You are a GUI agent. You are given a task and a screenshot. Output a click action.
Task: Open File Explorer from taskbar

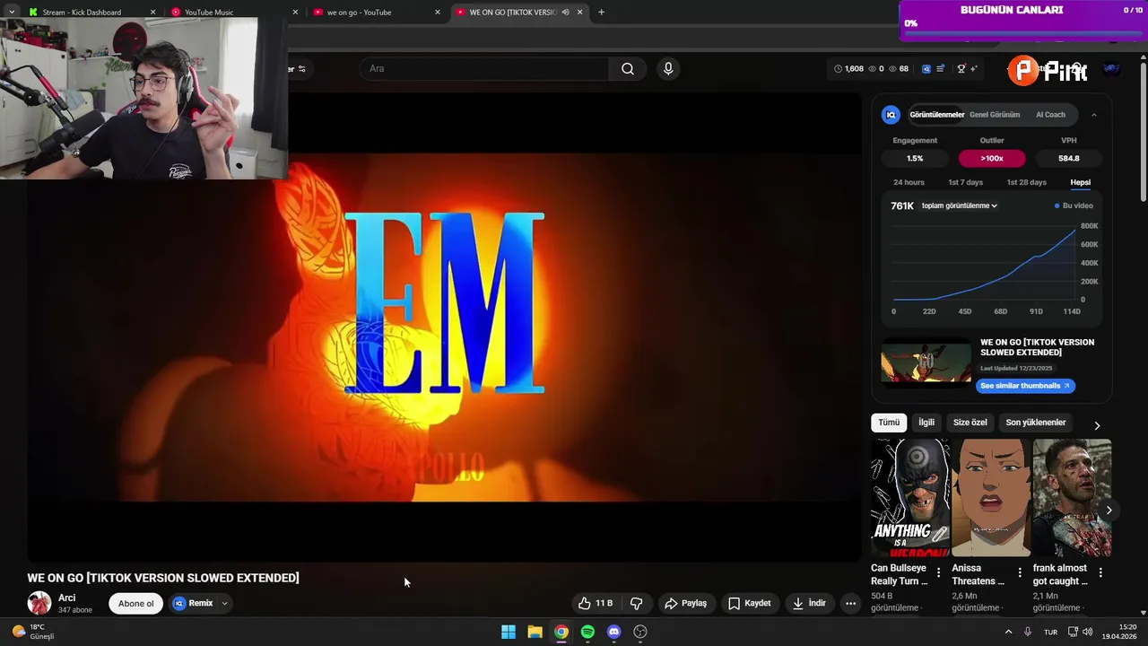click(x=535, y=632)
